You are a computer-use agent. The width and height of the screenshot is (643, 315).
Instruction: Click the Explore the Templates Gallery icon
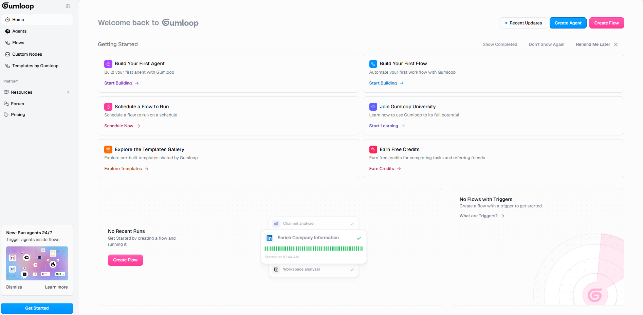click(108, 149)
